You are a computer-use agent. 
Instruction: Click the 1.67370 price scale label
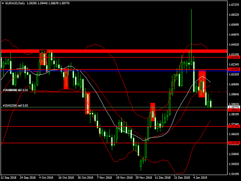pos(234,5)
